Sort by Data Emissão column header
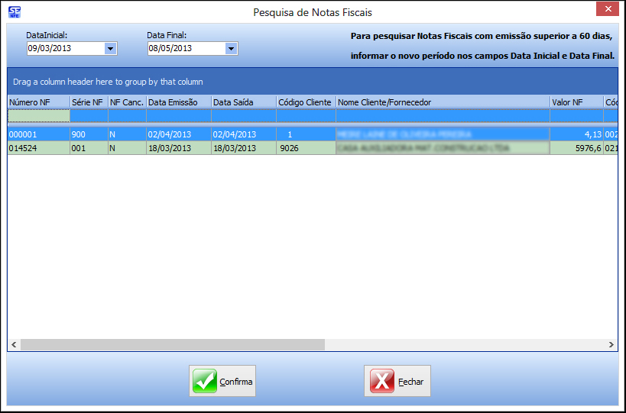Screen dimensions: 626x413 tap(178, 102)
